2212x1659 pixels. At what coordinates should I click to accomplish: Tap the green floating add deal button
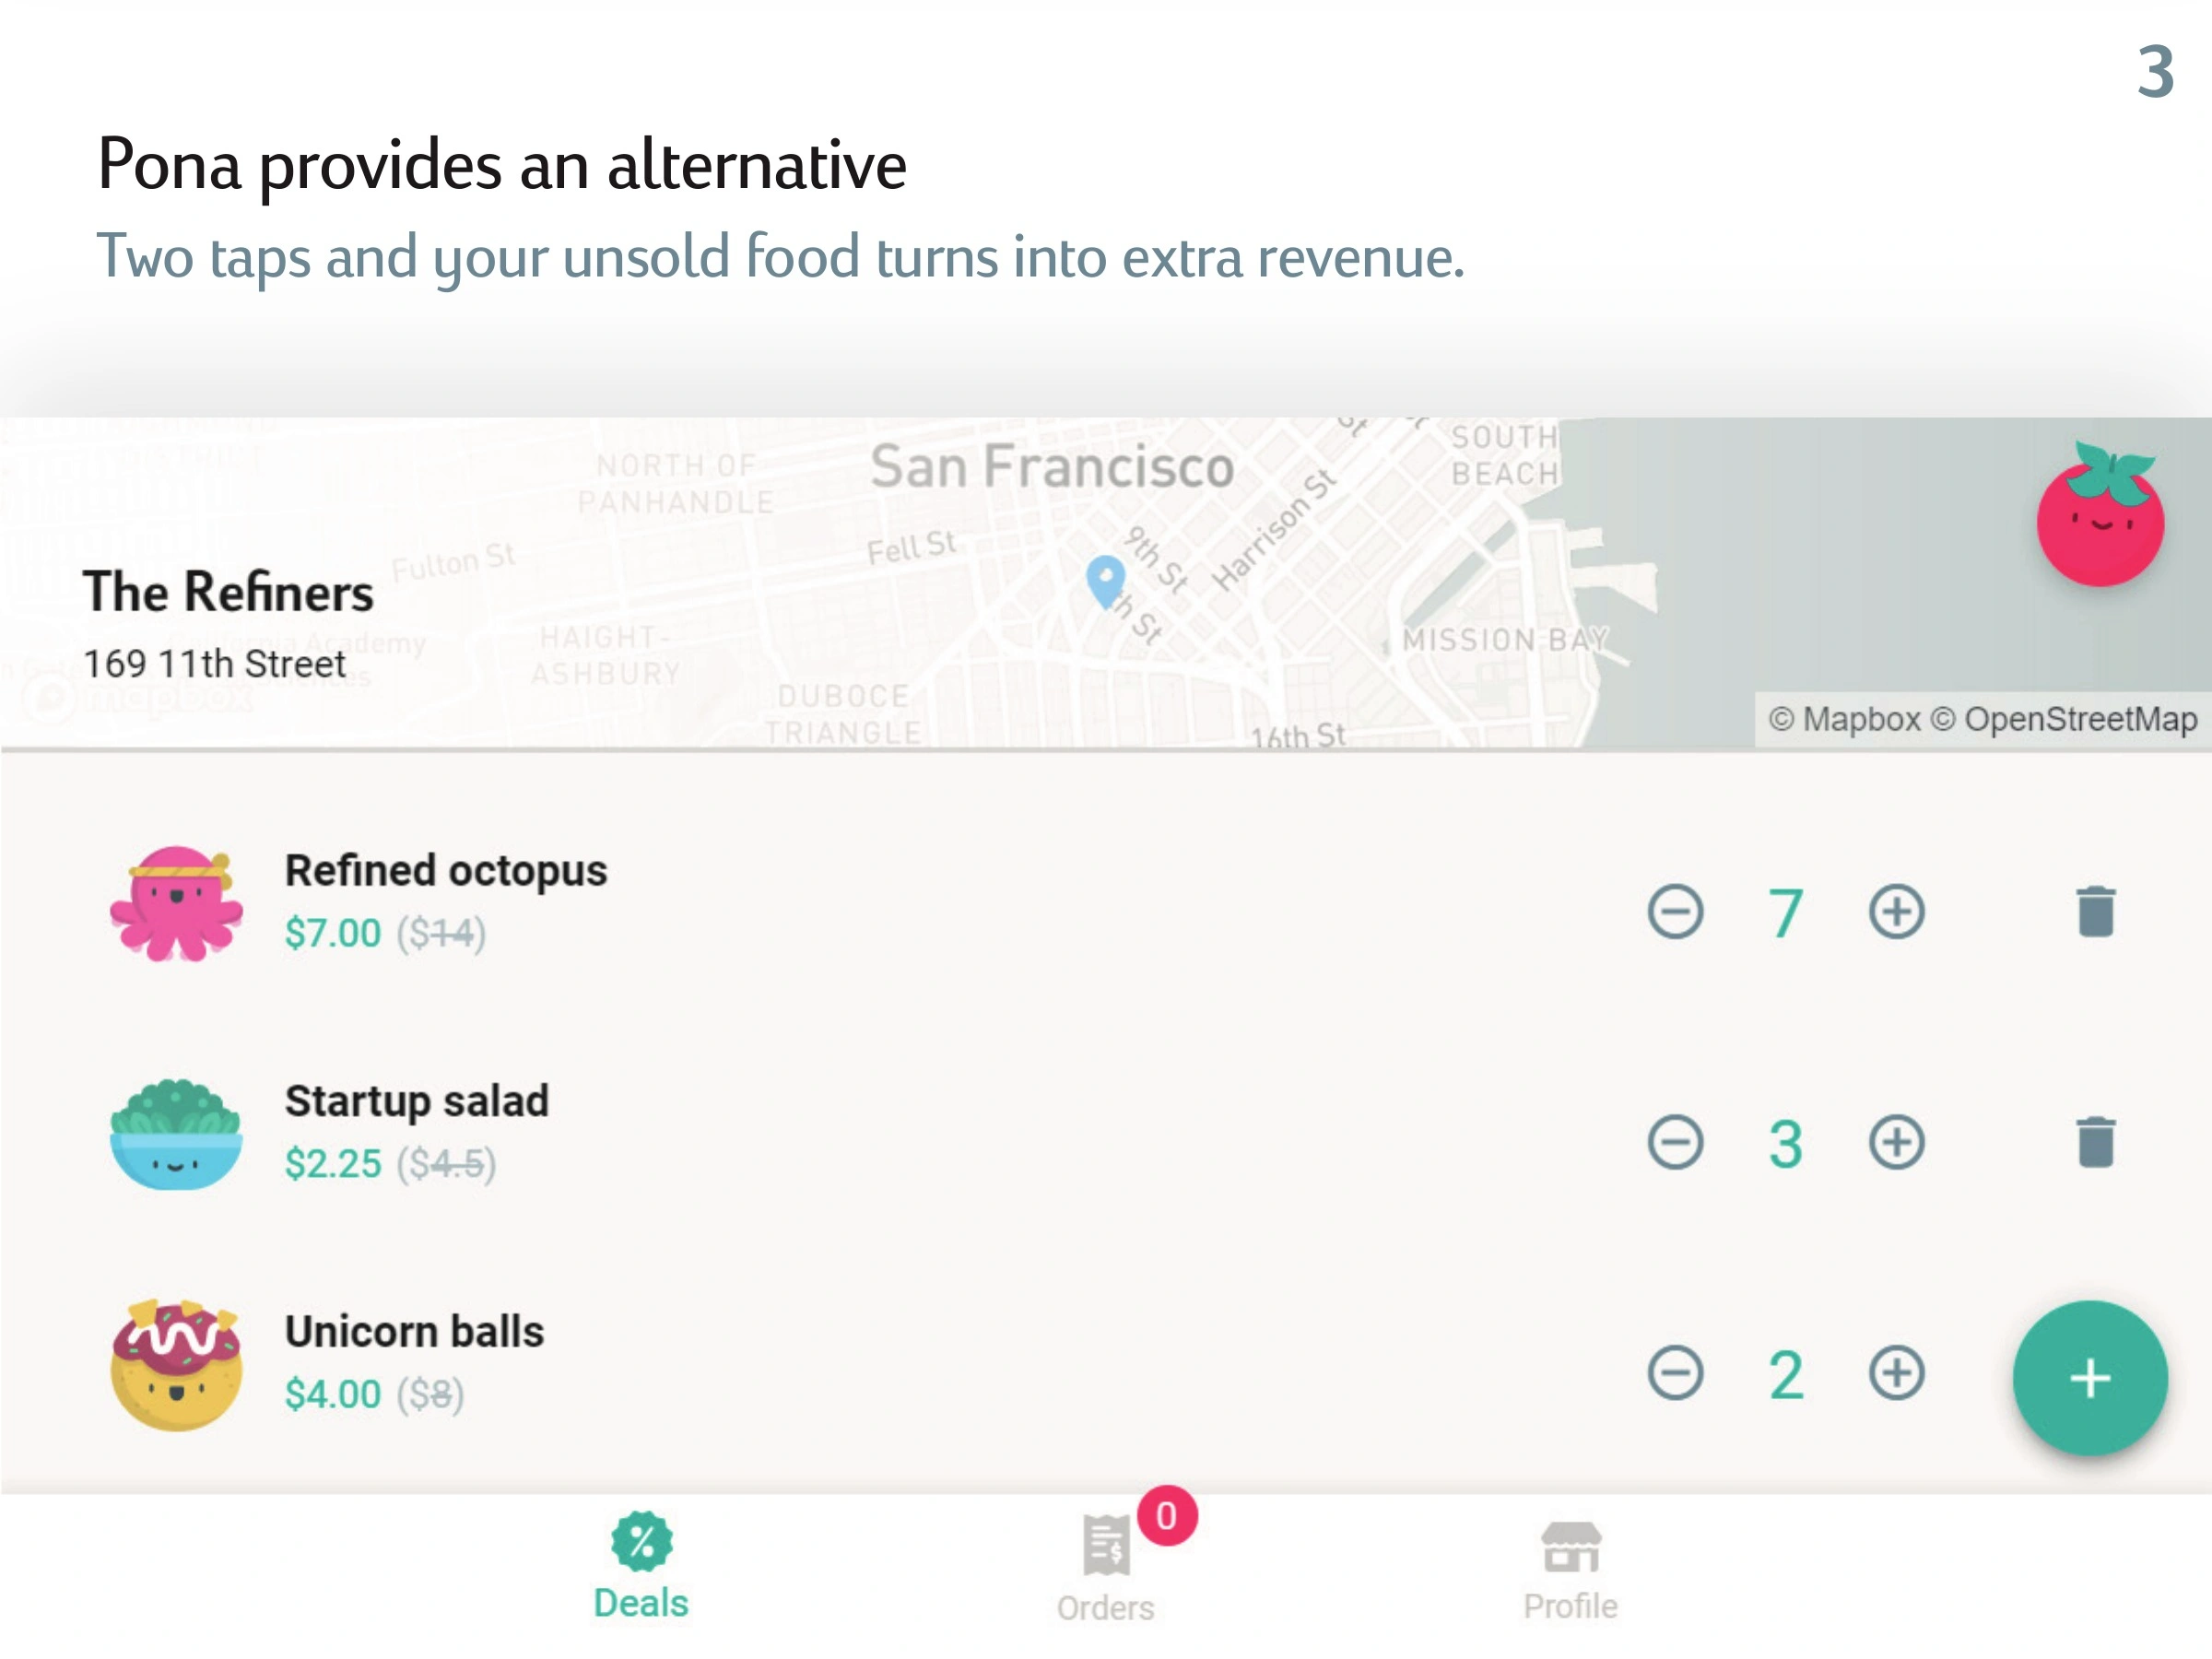pyautogui.click(x=2090, y=1378)
